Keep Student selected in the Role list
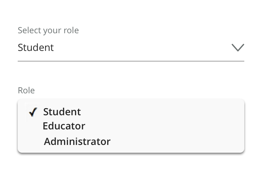The width and height of the screenshot is (262, 181). tap(62, 112)
